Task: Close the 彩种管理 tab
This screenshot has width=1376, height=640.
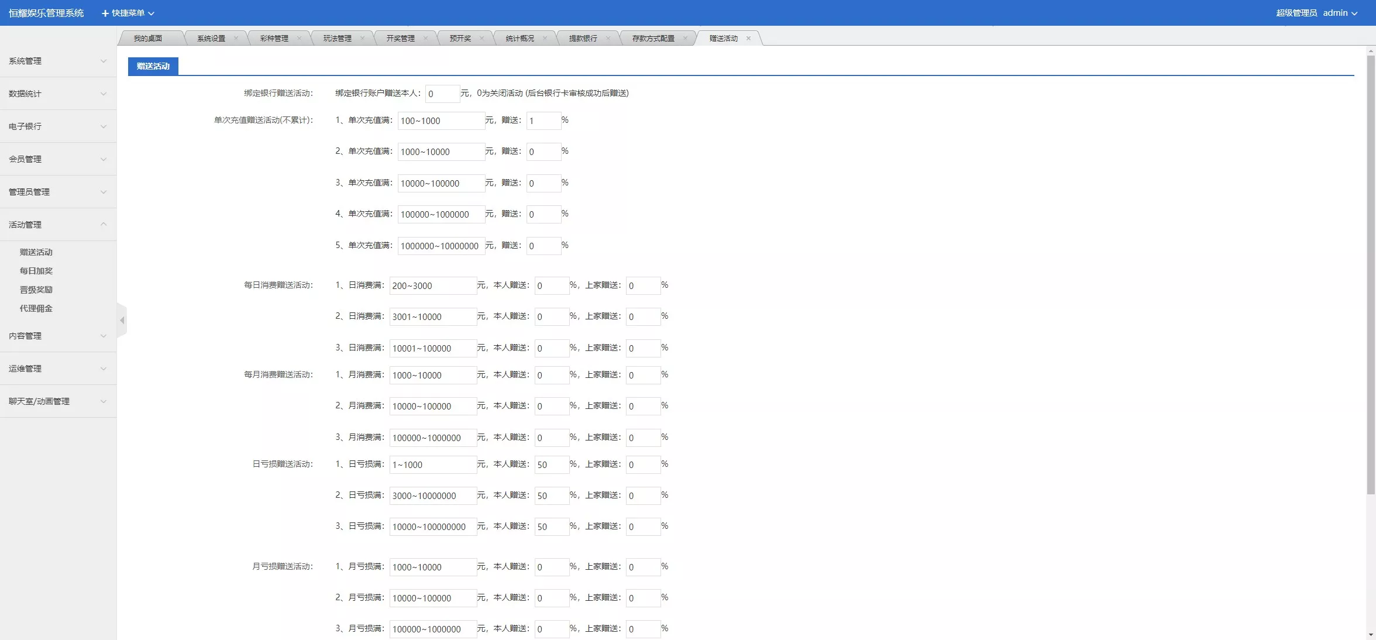Action: tap(299, 39)
